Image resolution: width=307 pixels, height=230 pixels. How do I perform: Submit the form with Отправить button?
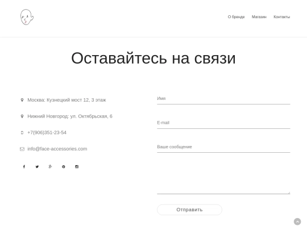189,210
